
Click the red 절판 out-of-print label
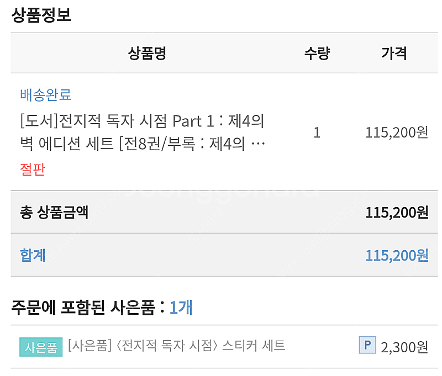tap(33, 169)
